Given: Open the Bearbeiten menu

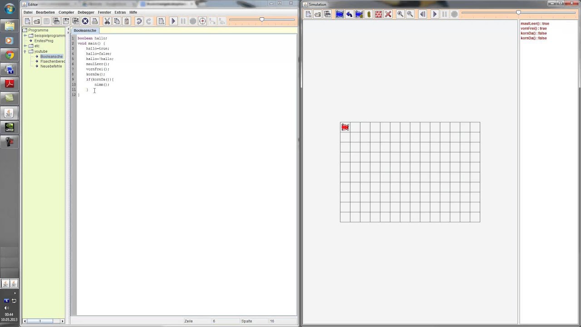Looking at the screenshot, I should click(x=45, y=12).
